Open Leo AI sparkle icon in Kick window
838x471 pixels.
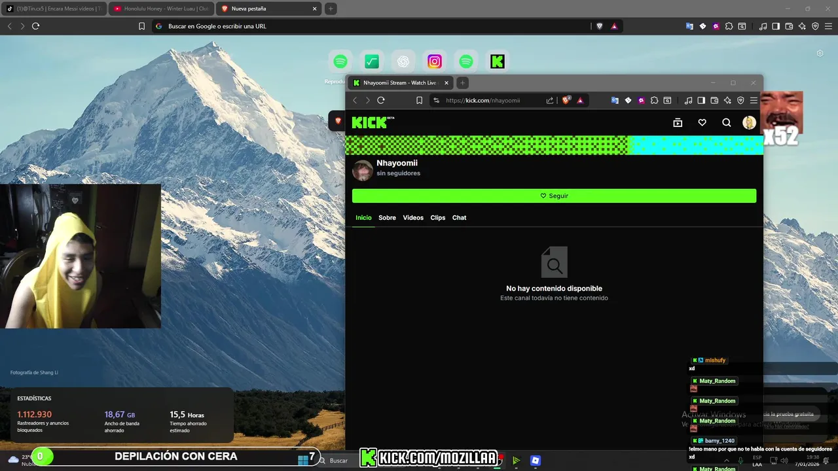coord(727,100)
